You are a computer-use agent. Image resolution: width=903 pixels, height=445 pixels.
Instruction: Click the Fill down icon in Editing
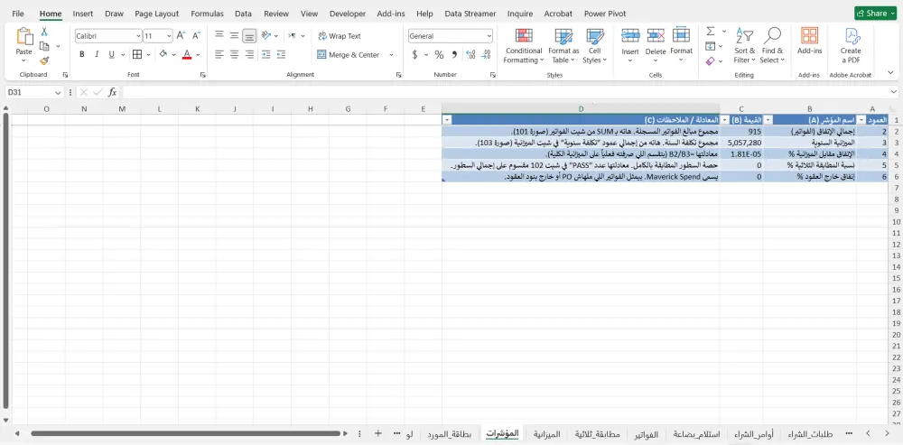click(x=711, y=46)
